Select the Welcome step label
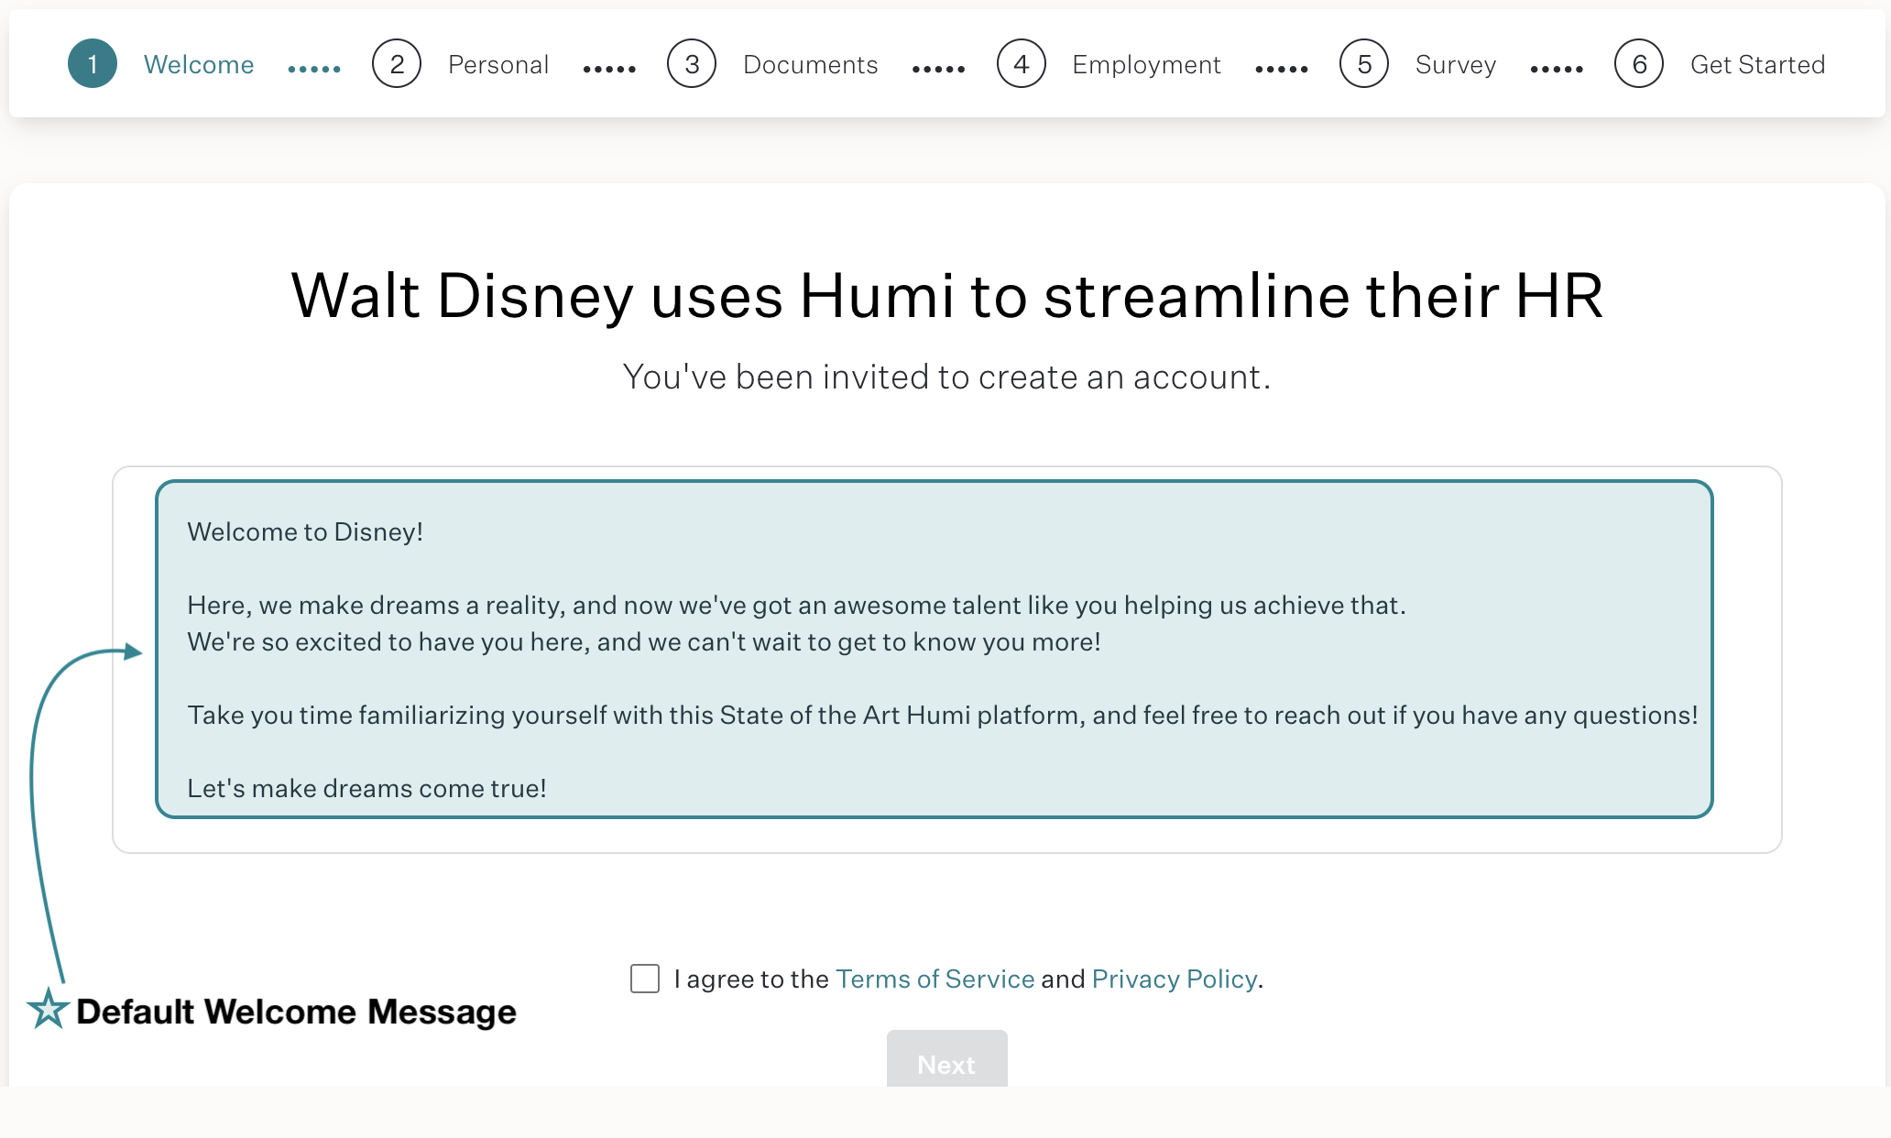The image size is (1891, 1138). pyautogui.click(x=199, y=65)
